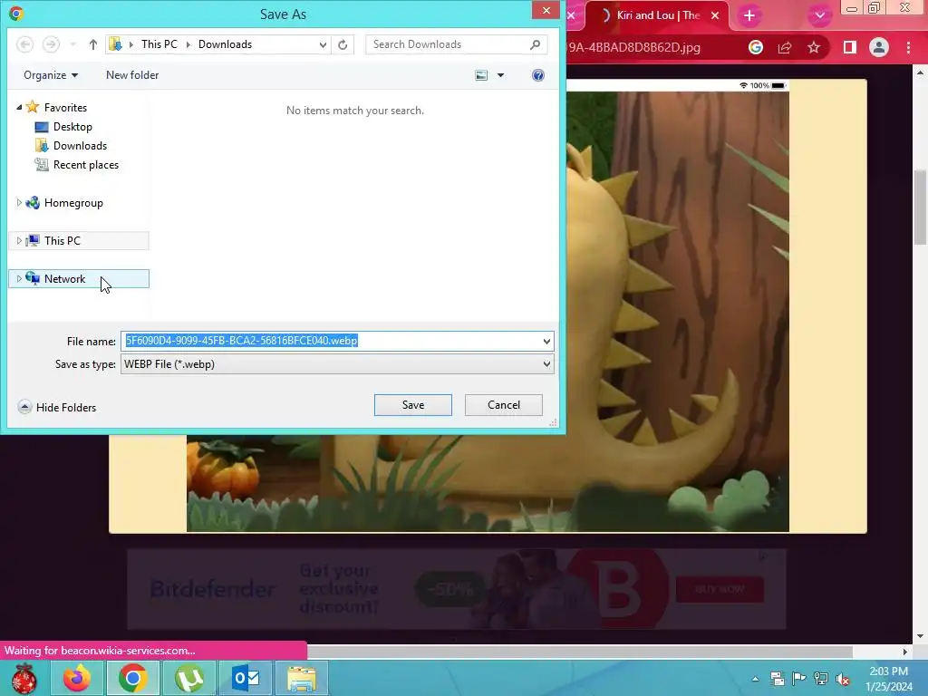Show hidden tray icons arrow

[755, 679]
